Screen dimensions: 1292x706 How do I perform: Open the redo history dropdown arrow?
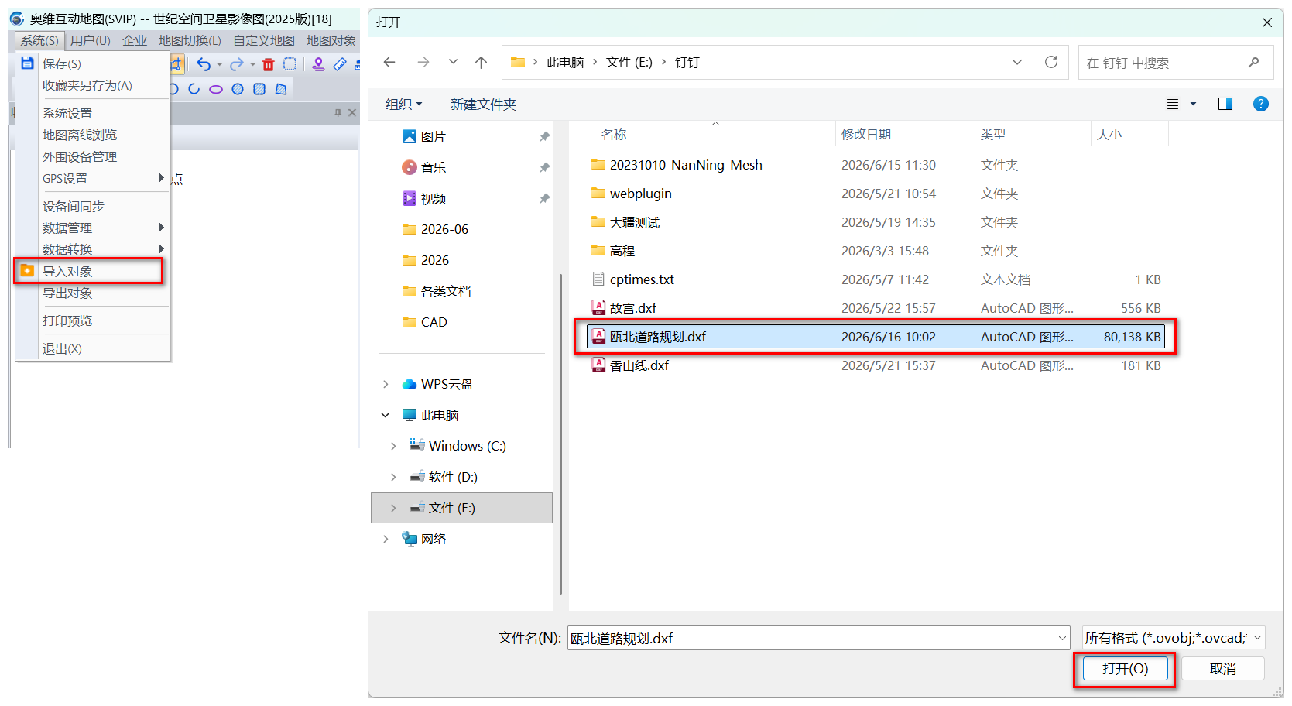point(252,65)
